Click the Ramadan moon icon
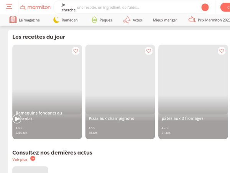The height and width of the screenshot is (173, 230). (x=56, y=20)
